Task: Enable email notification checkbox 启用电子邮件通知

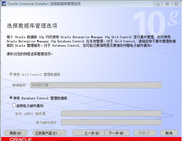Action: tap(14, 105)
